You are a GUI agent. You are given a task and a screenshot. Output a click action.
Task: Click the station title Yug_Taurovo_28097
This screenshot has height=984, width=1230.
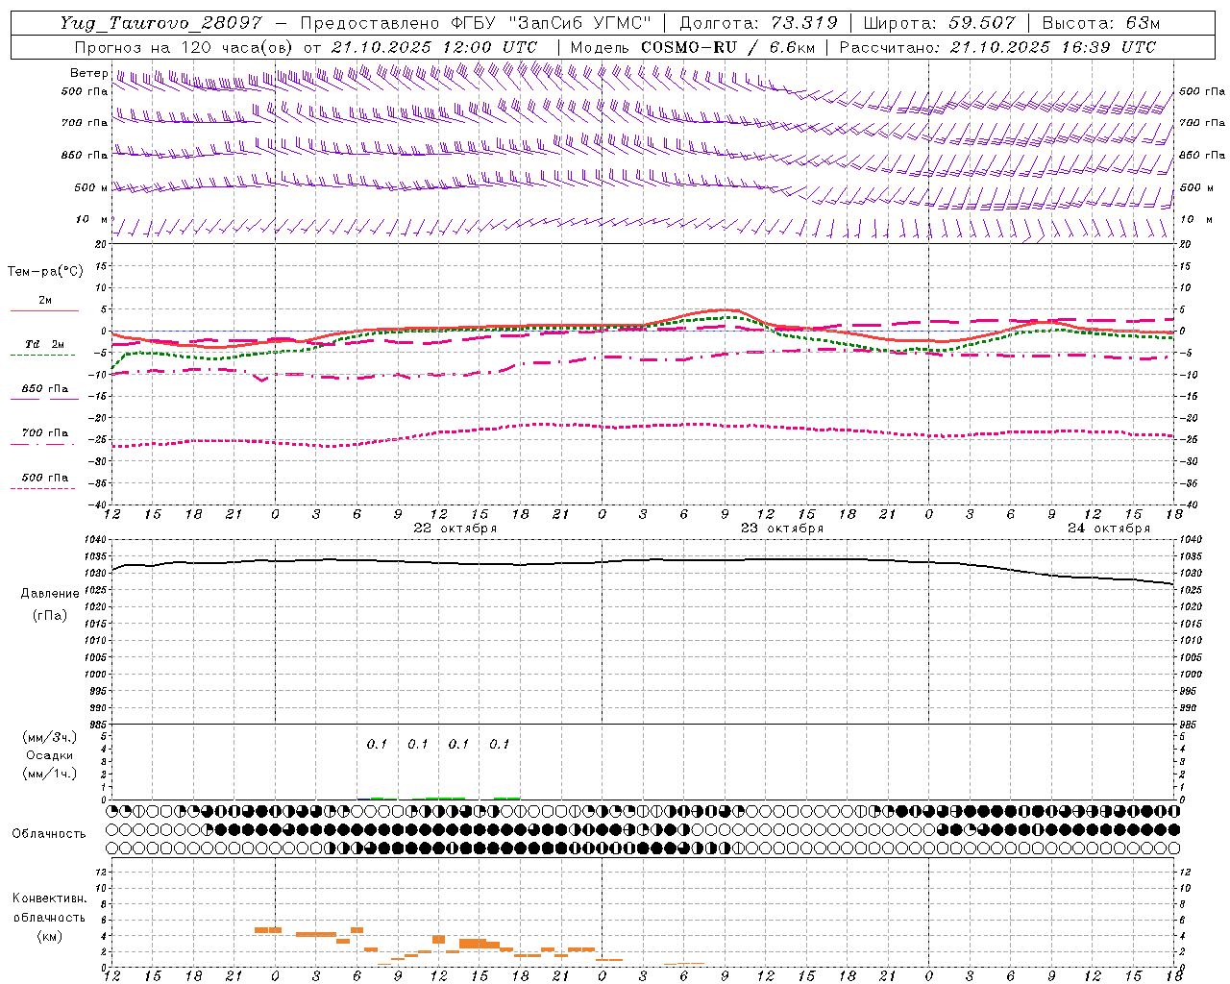(160, 23)
